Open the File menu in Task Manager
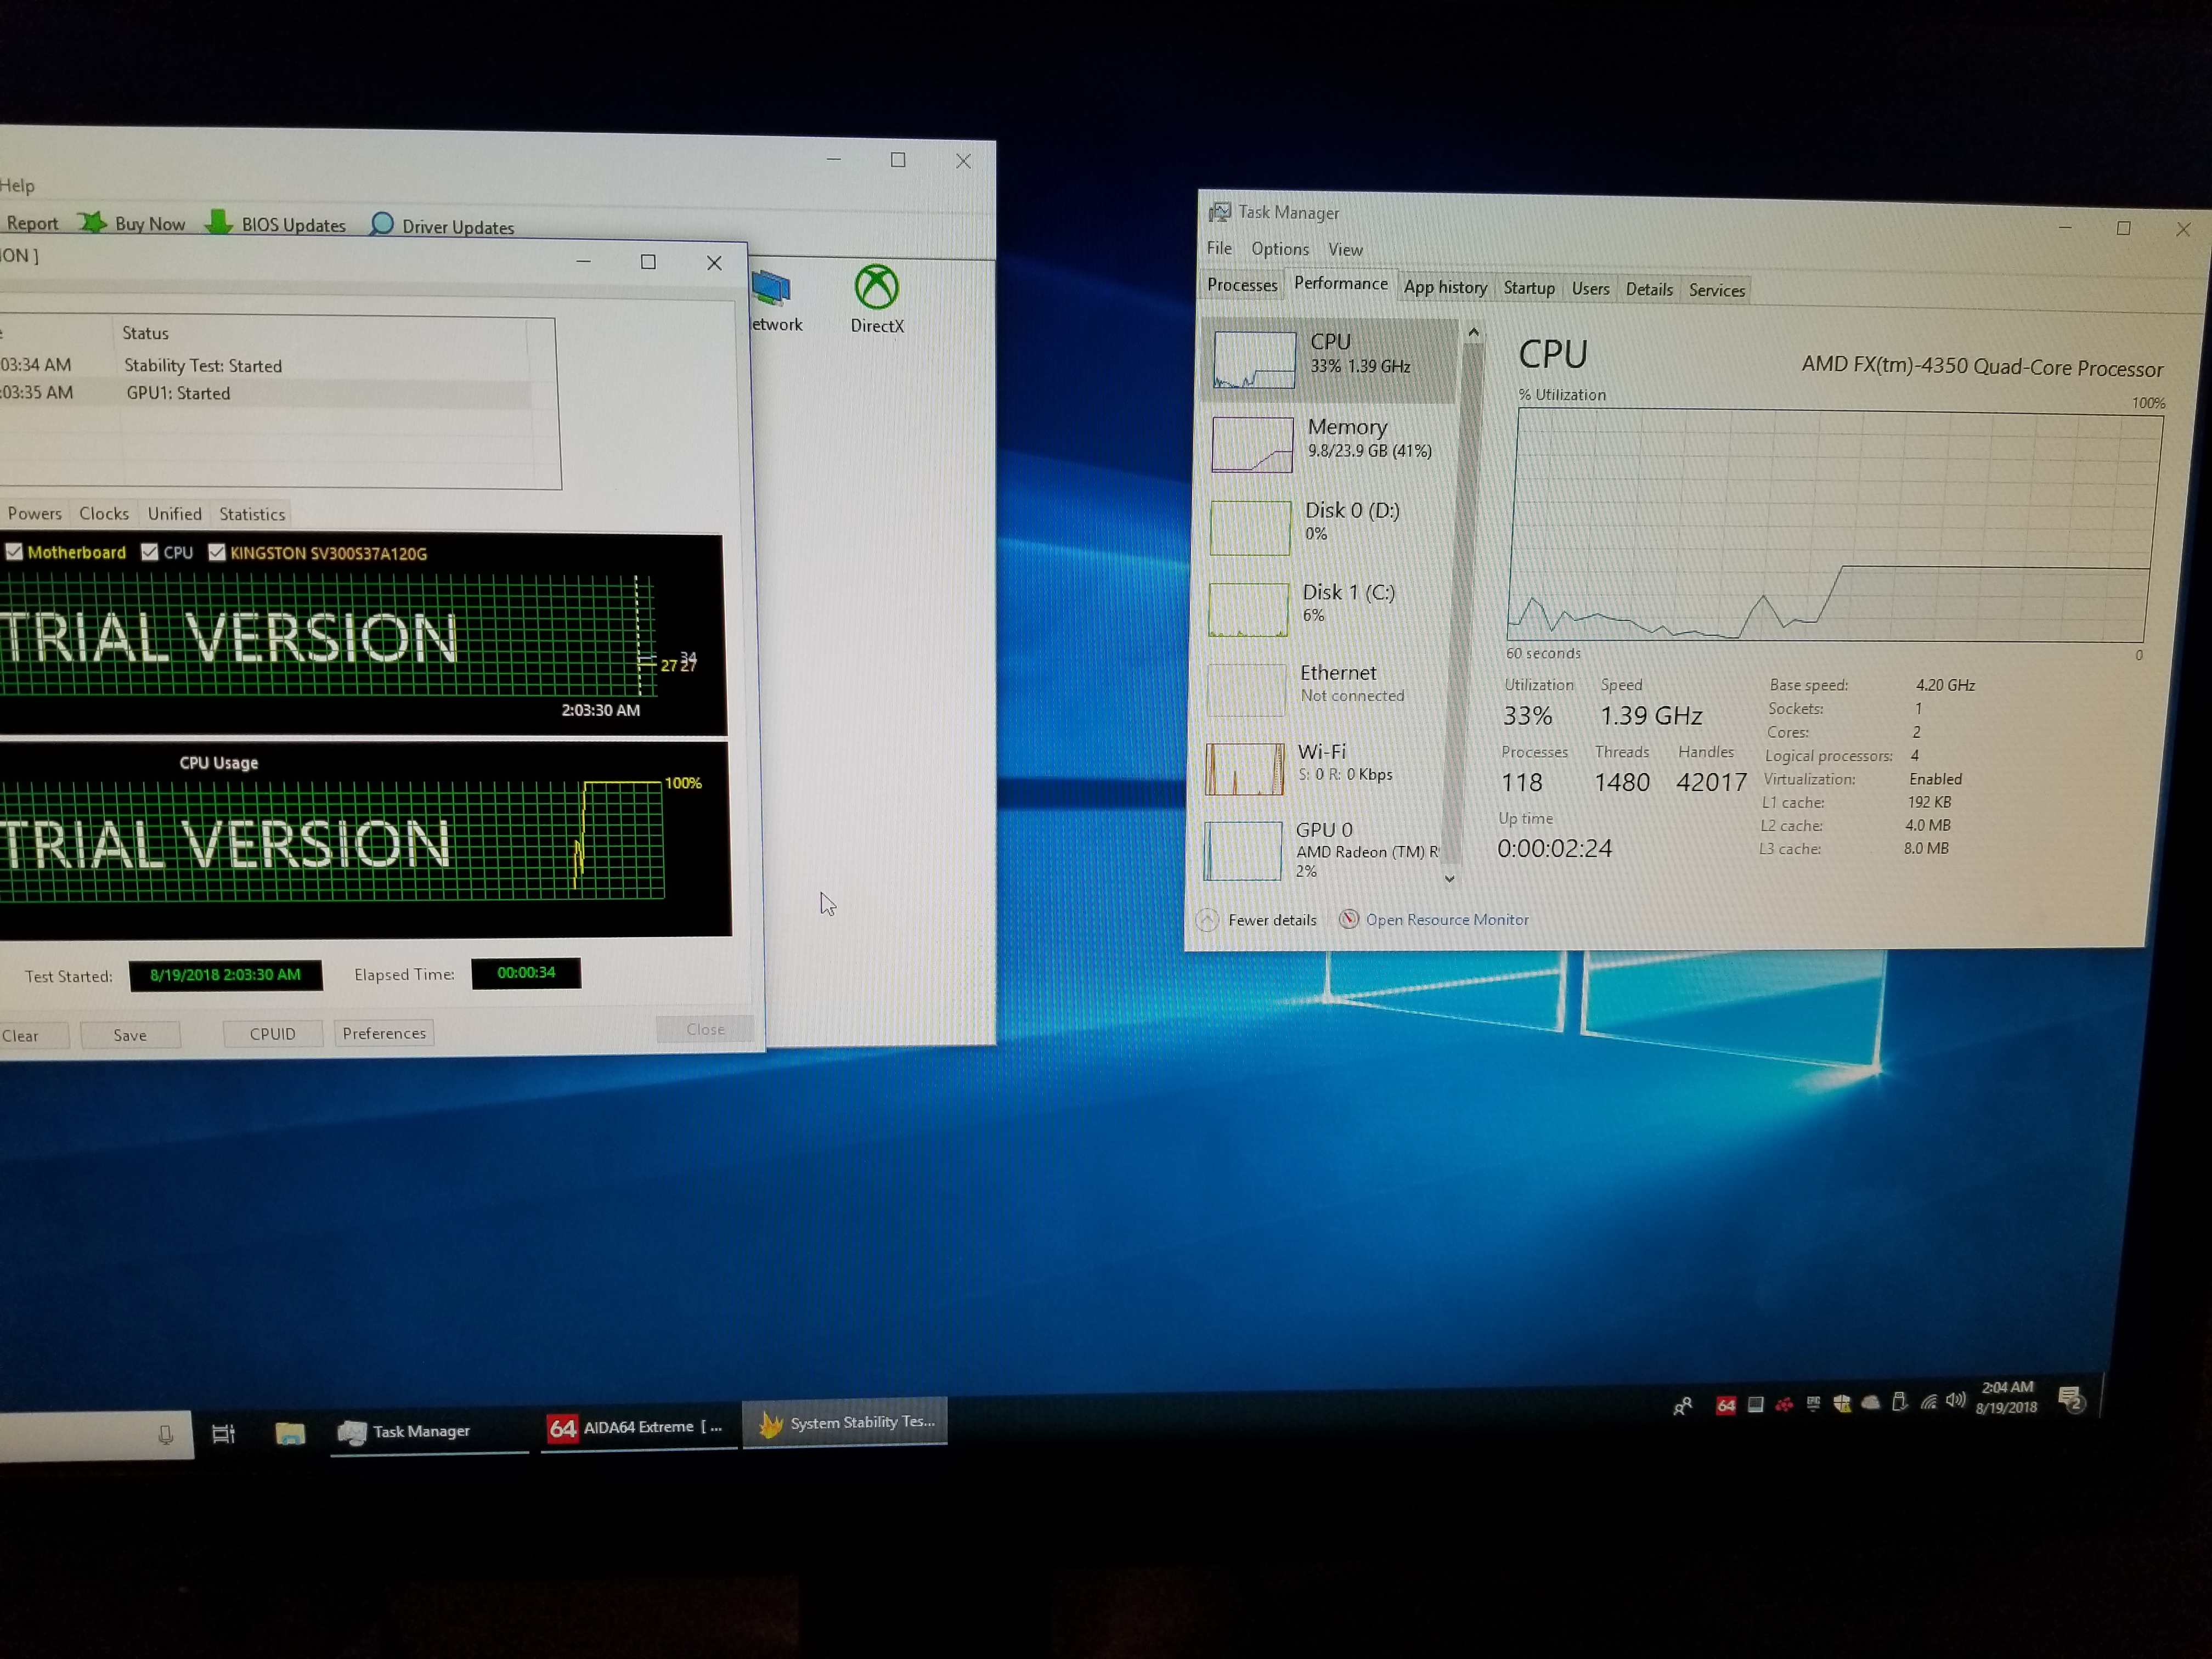 [x=1219, y=248]
